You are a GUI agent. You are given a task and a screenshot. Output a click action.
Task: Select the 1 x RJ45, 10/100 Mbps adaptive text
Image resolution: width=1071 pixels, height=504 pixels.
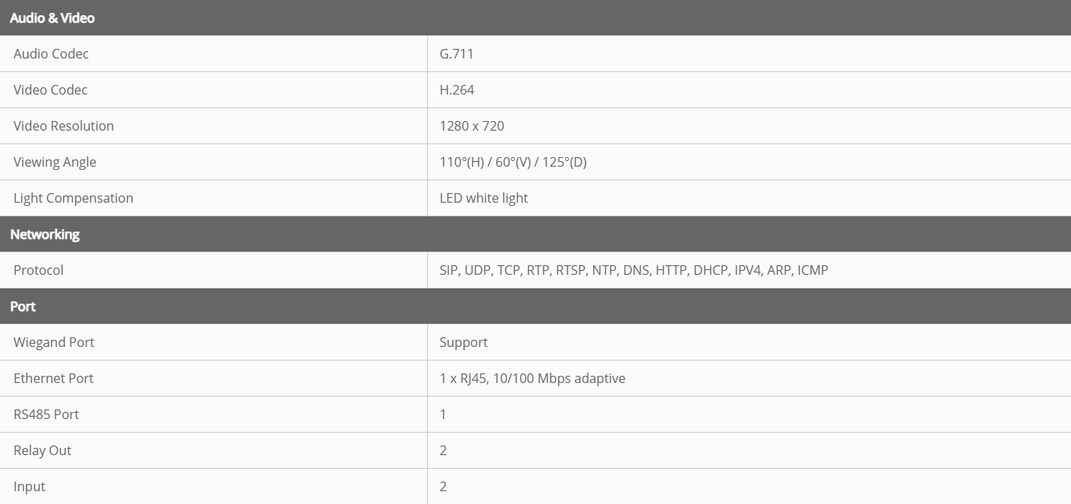coord(532,378)
